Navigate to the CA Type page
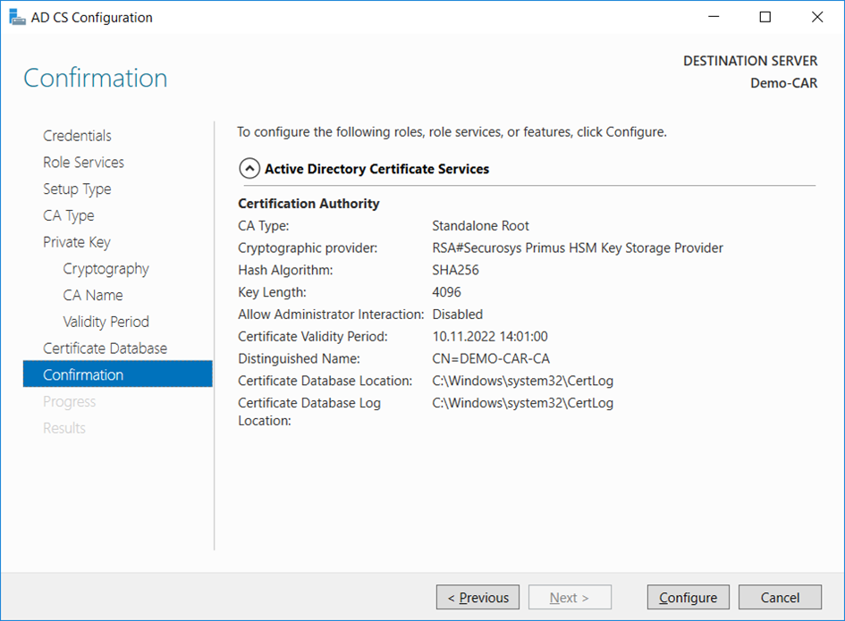 pos(68,215)
